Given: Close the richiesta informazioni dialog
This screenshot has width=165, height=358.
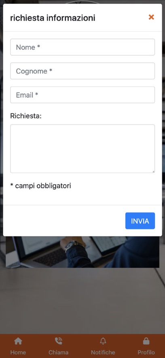Looking at the screenshot, I should (151, 17).
